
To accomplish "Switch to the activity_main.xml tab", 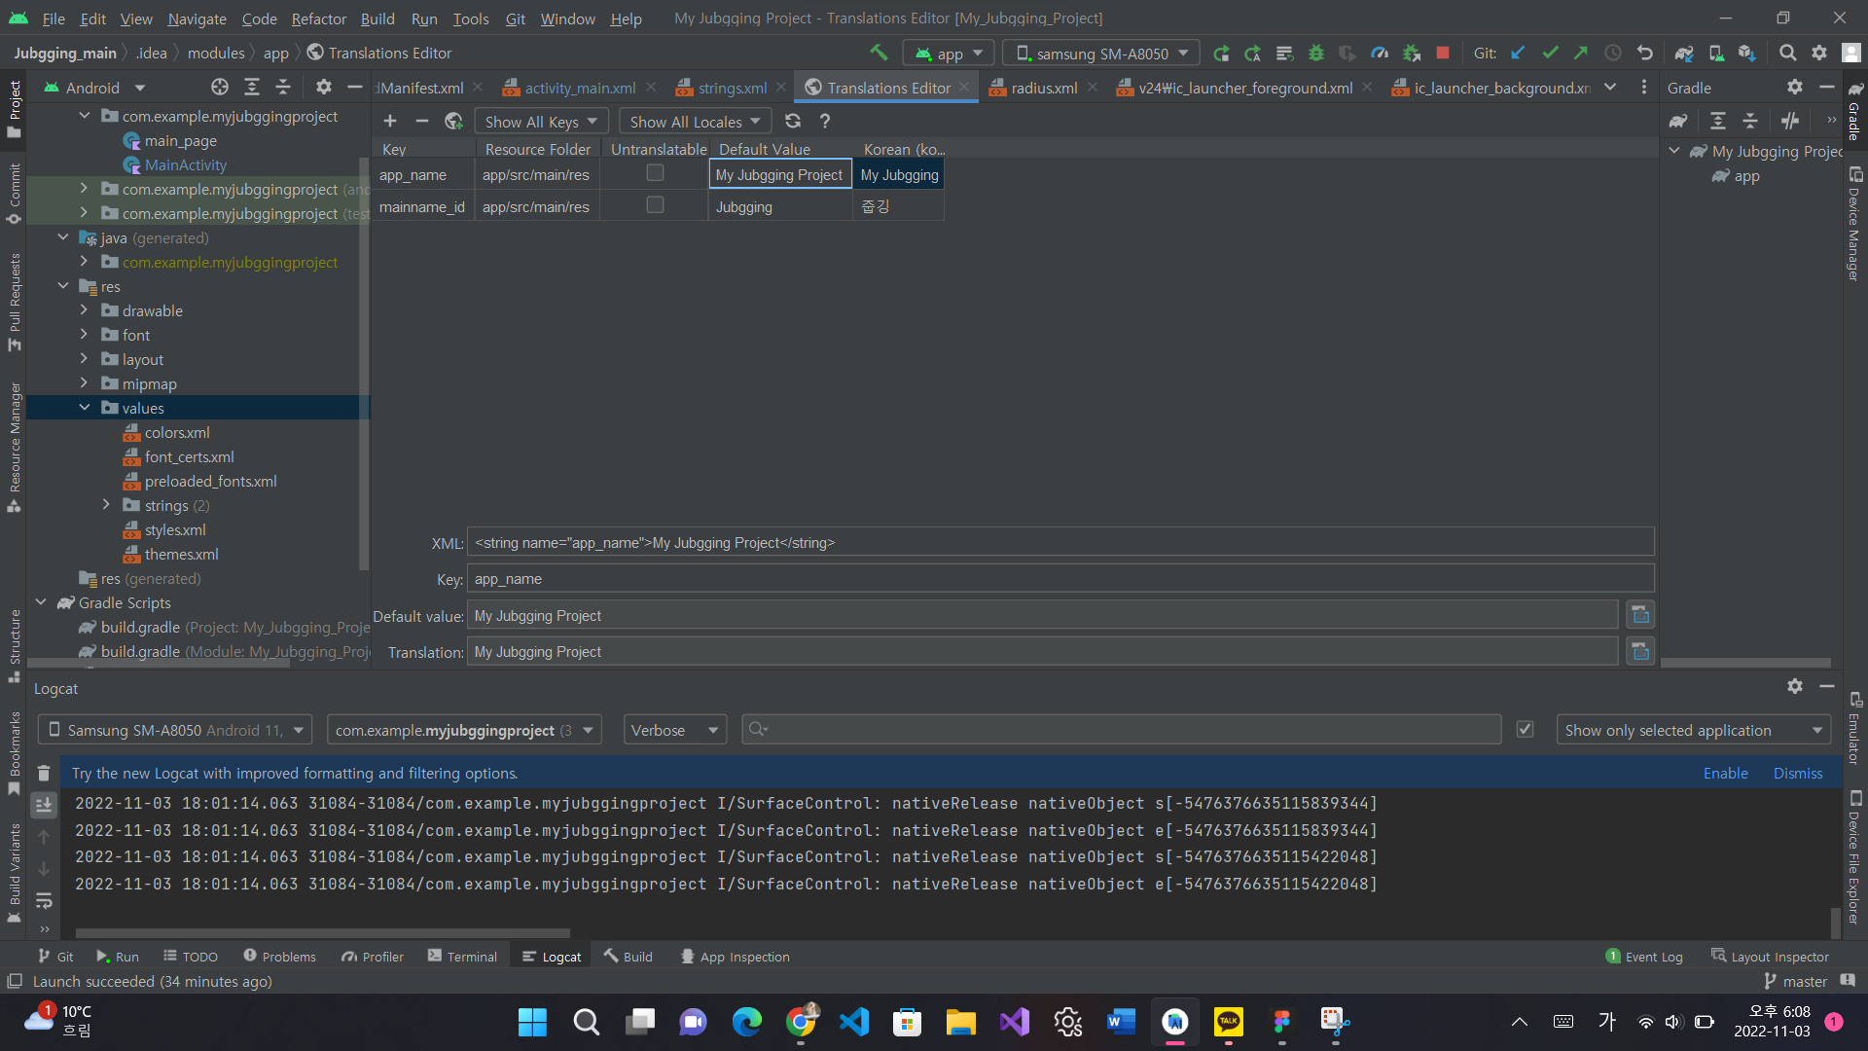I will coord(579,88).
